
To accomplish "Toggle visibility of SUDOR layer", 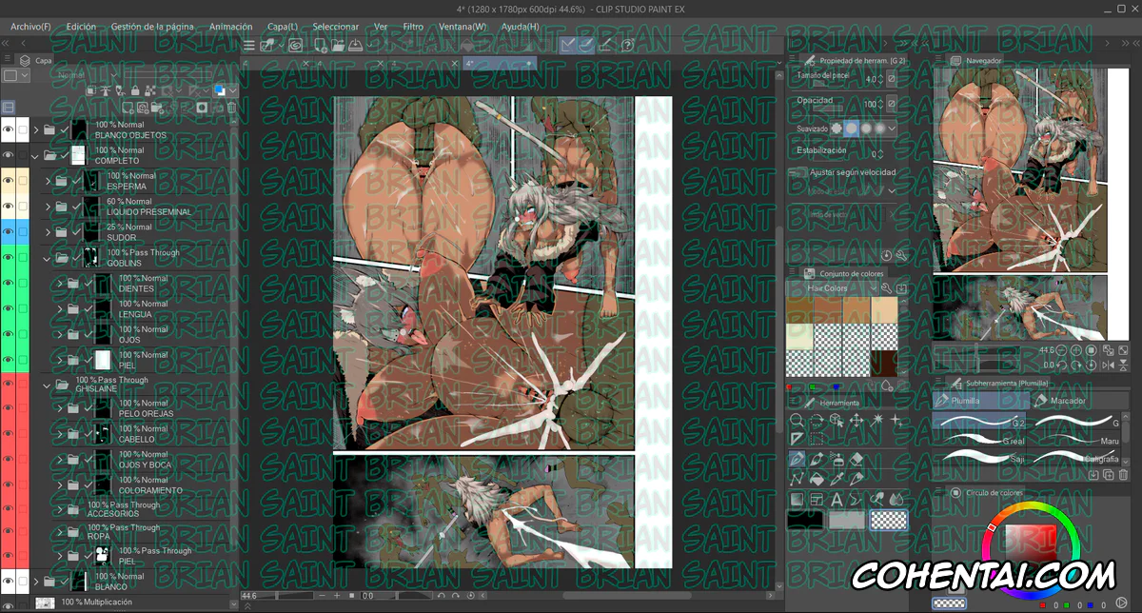I will click(x=9, y=232).
